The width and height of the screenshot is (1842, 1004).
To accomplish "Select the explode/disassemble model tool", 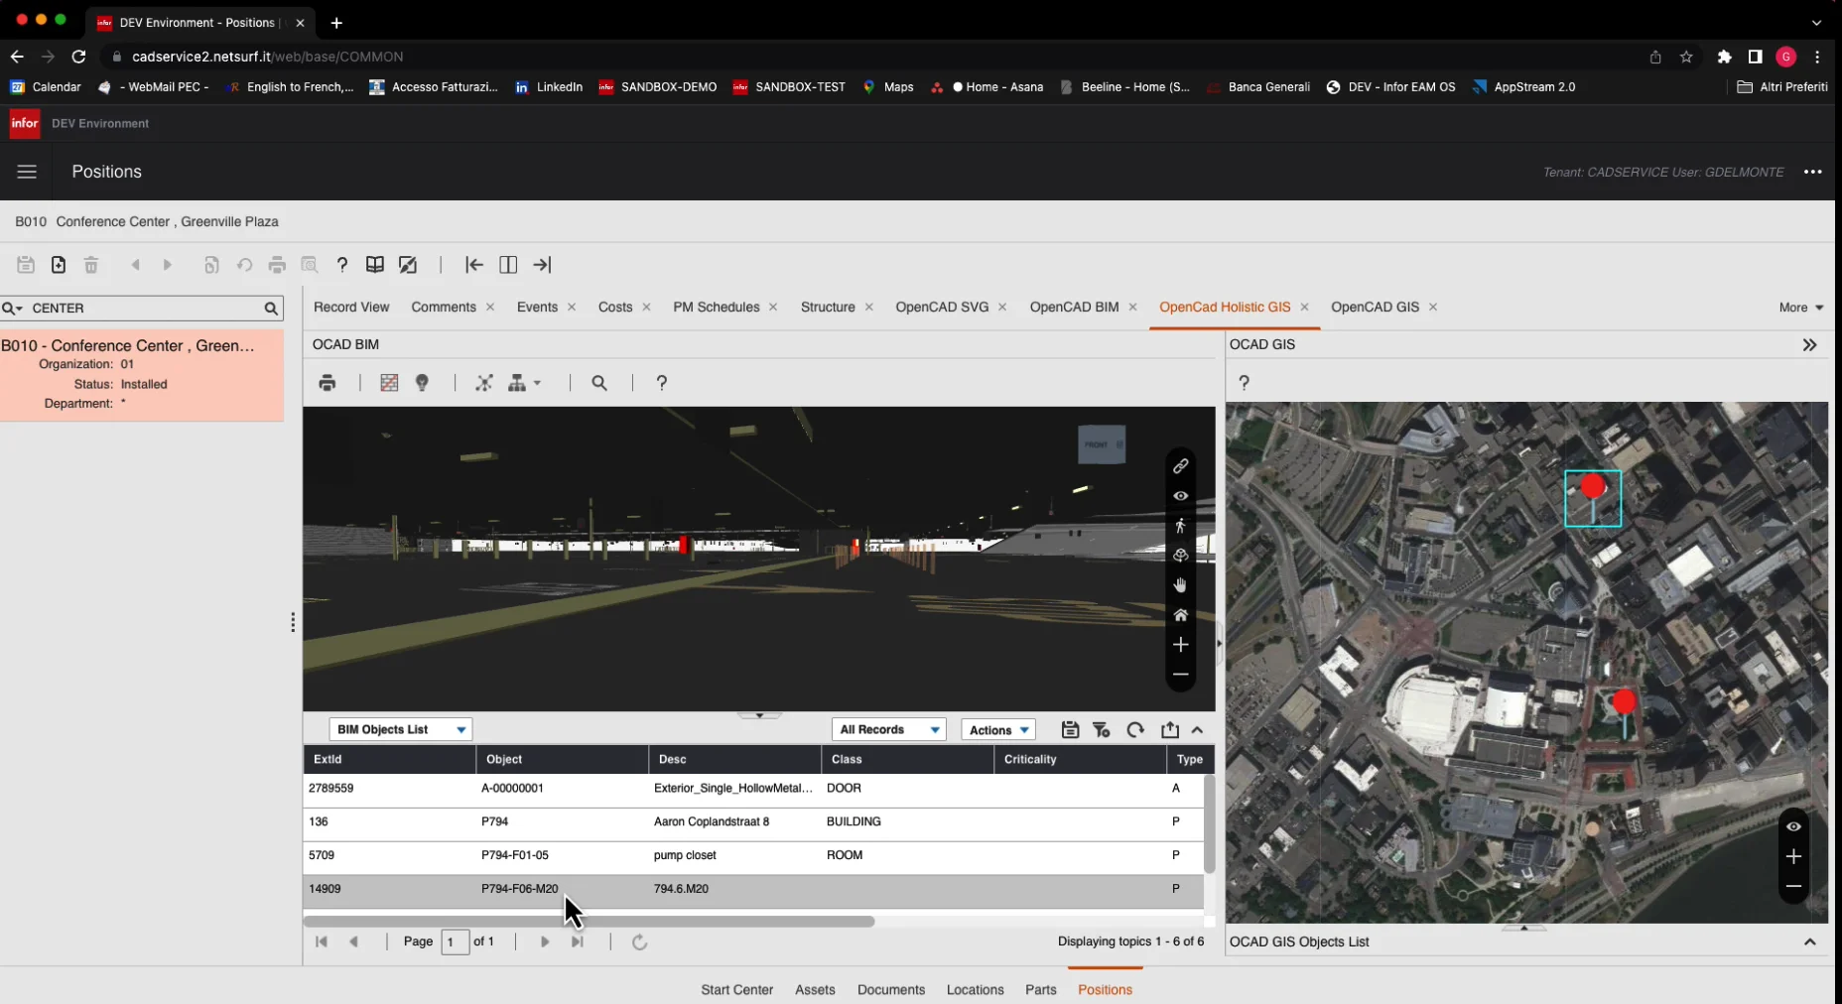I will click(x=484, y=383).
